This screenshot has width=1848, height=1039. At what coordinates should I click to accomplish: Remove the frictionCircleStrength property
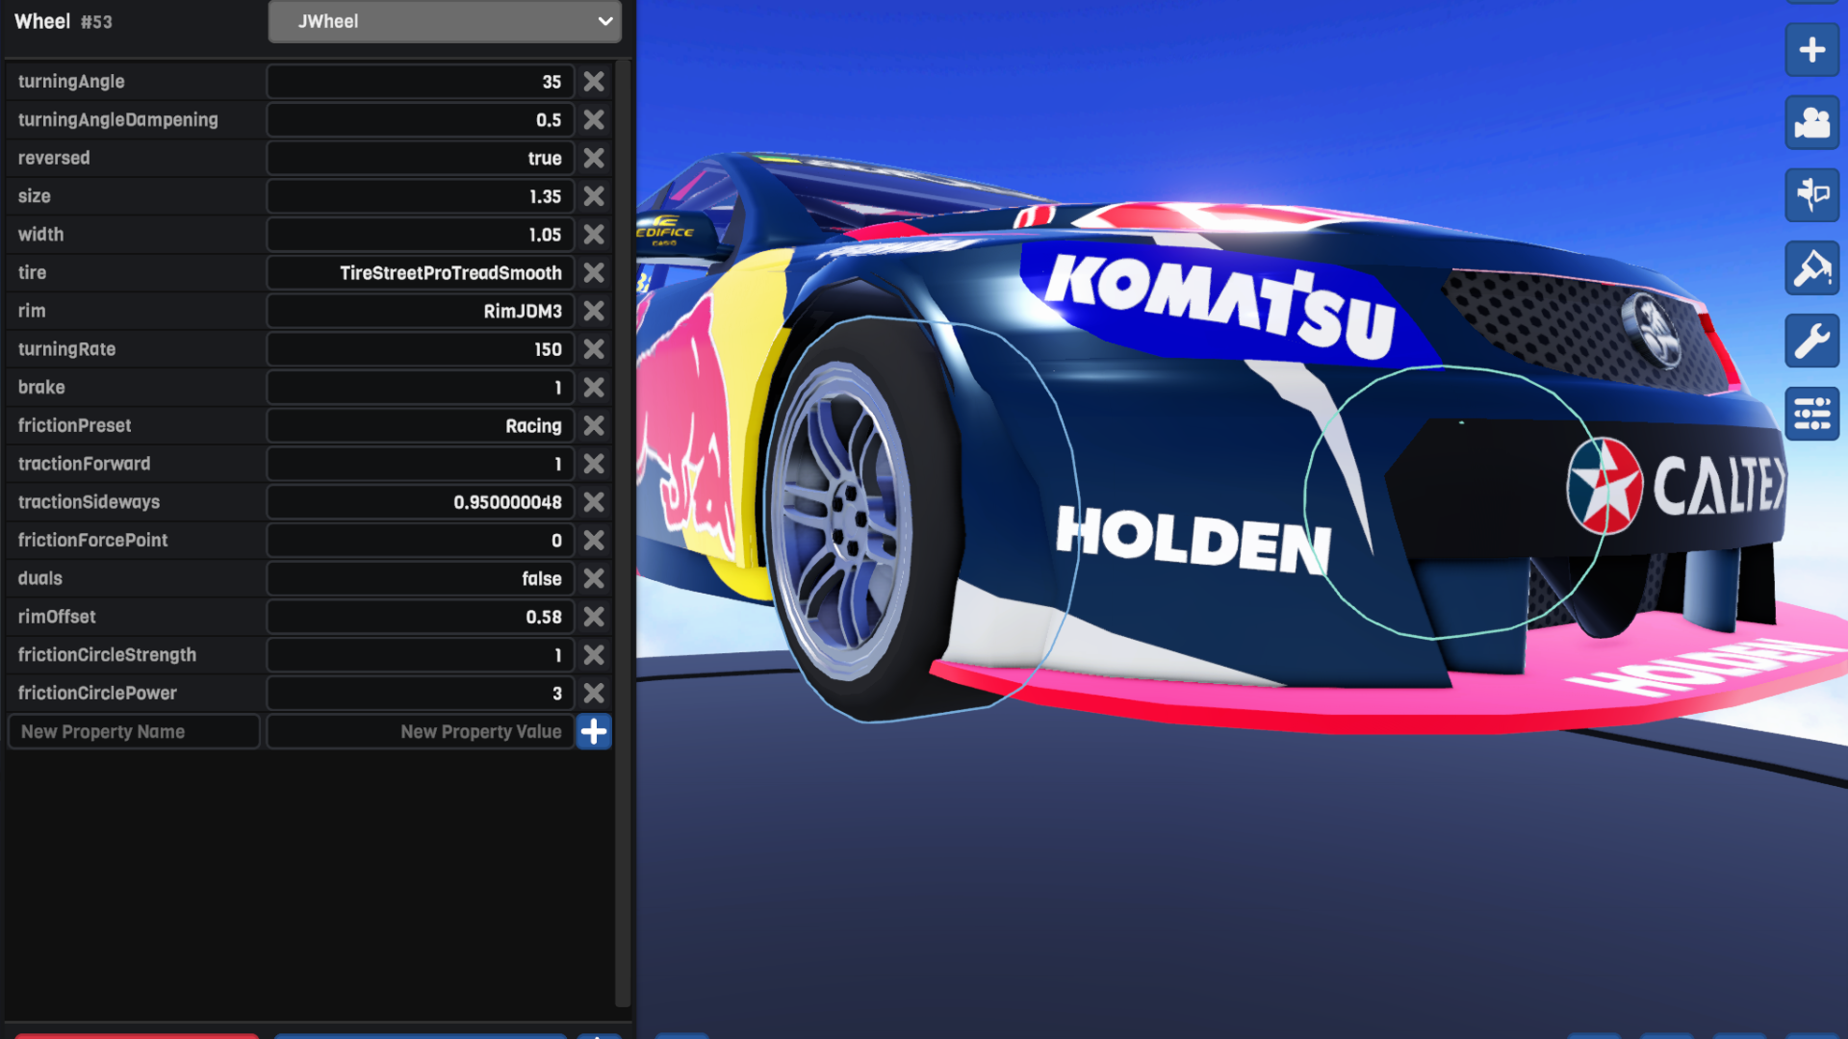594,655
